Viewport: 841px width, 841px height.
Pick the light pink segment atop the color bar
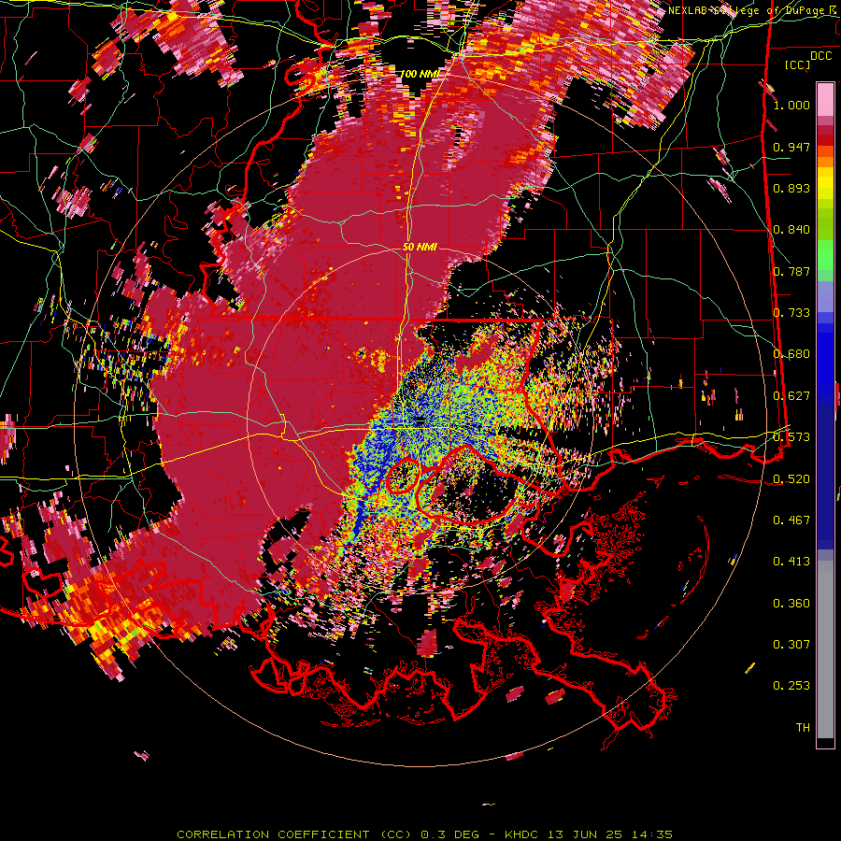coord(825,99)
